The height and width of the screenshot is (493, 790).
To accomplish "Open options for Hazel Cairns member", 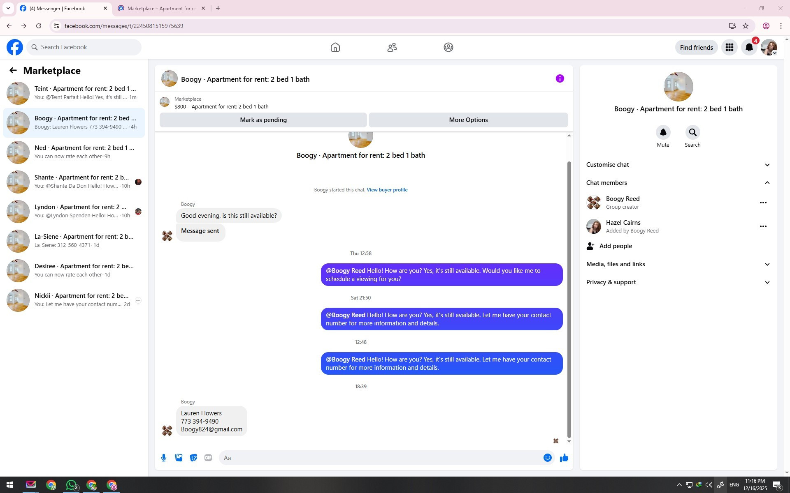I will [x=763, y=226].
